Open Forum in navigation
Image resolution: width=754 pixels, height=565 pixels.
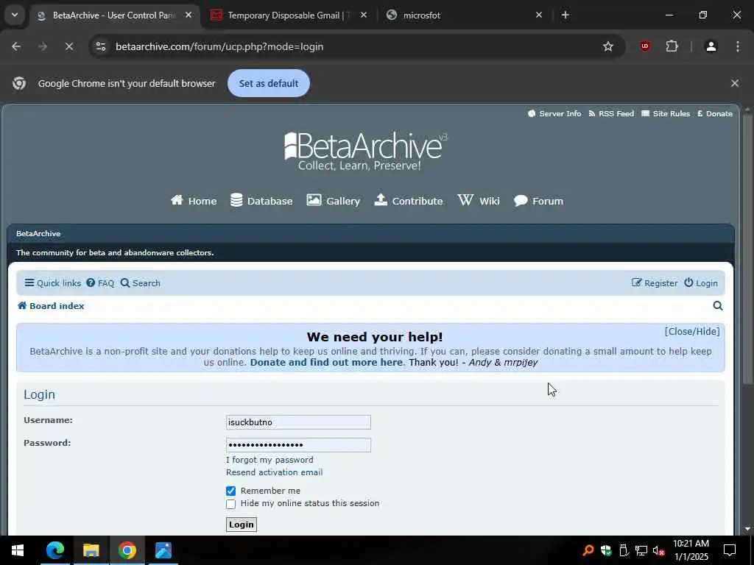click(538, 201)
